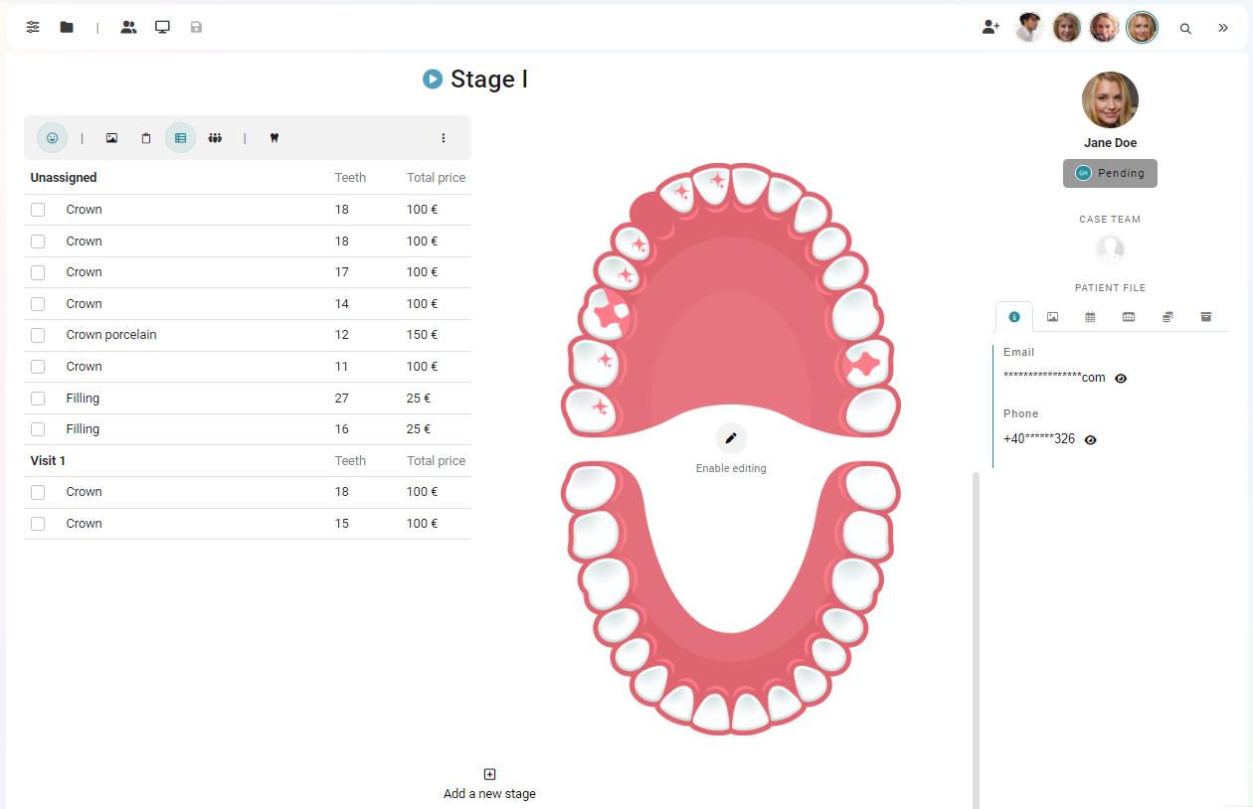Click the case team icon in the toolbar
Screen dimensions: 1253x809
(x=215, y=137)
